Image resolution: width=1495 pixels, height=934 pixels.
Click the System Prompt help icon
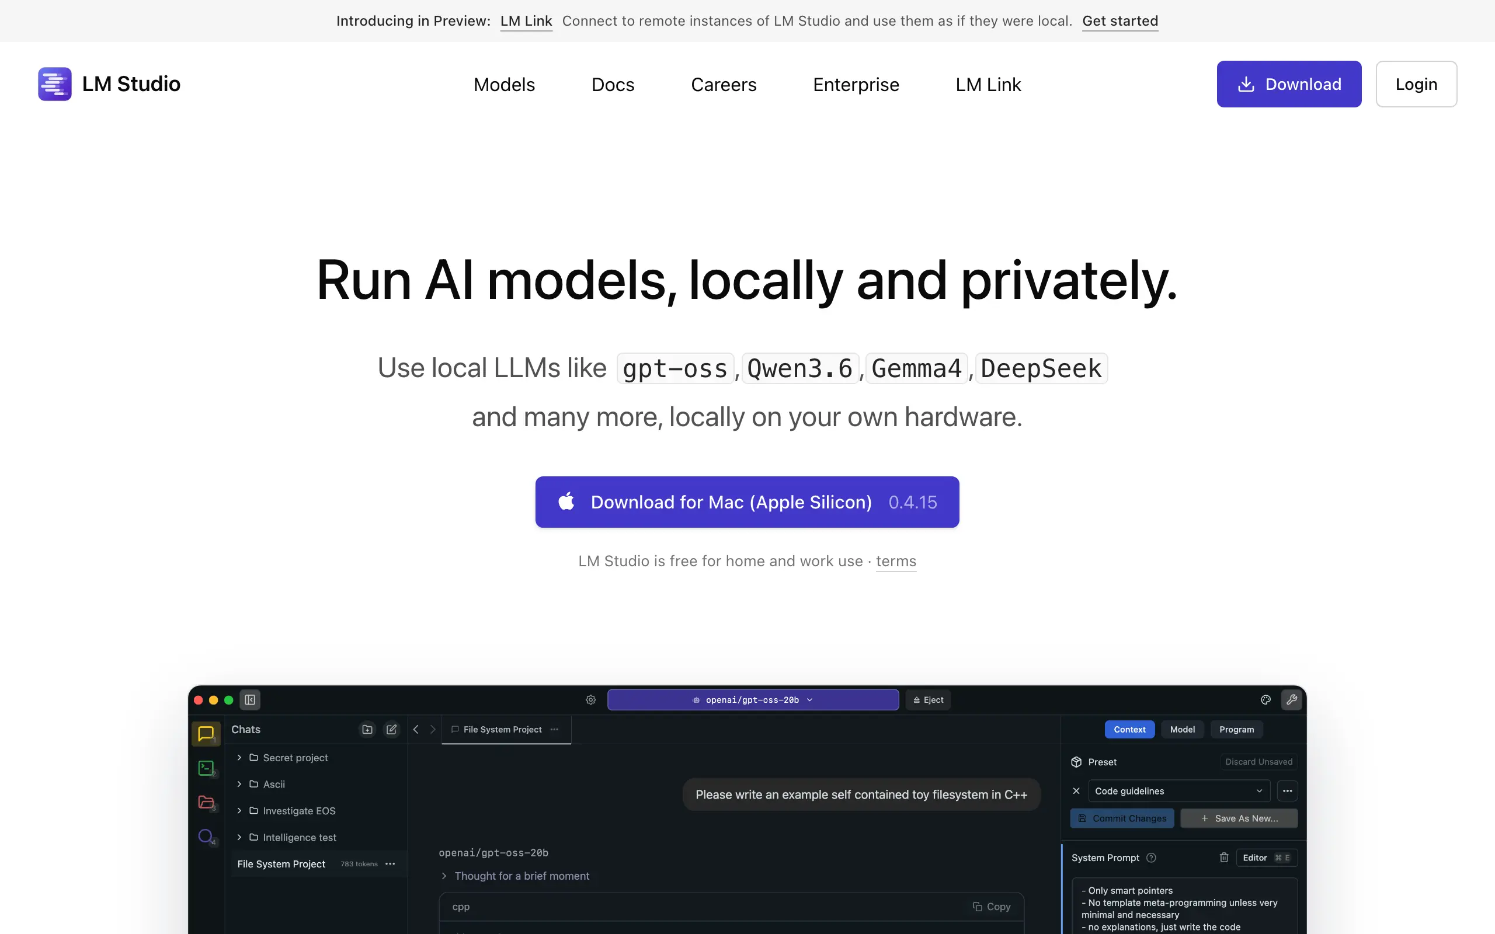(x=1151, y=858)
